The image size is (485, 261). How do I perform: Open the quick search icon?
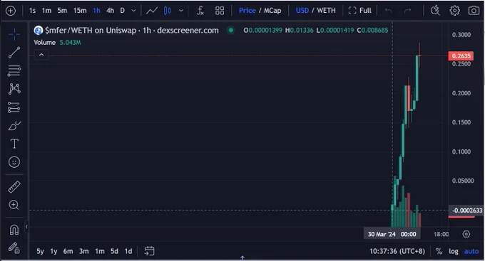435,11
